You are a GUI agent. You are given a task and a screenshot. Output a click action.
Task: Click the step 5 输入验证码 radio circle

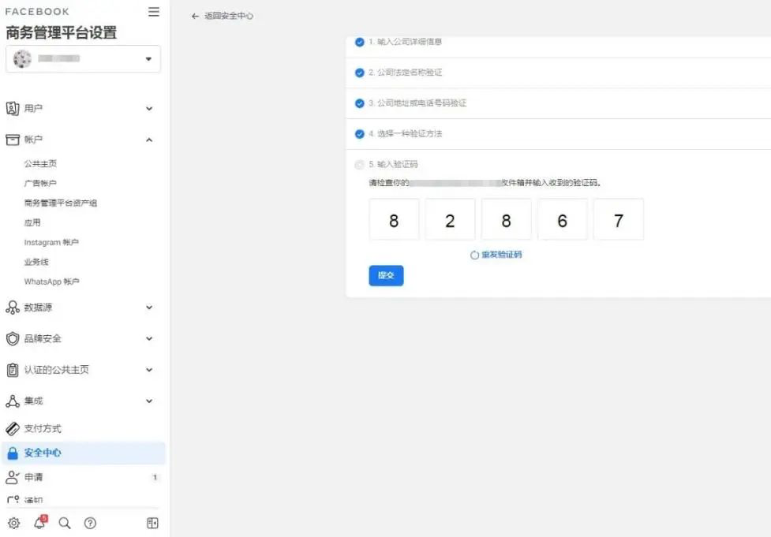(x=359, y=164)
